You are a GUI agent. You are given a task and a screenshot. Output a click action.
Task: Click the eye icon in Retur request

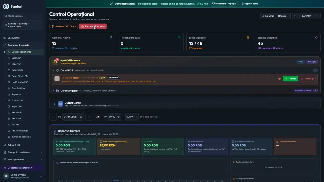tap(280, 79)
